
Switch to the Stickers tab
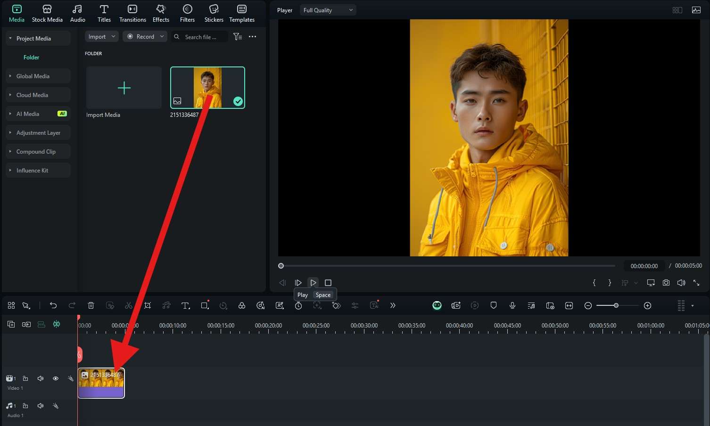tap(214, 13)
